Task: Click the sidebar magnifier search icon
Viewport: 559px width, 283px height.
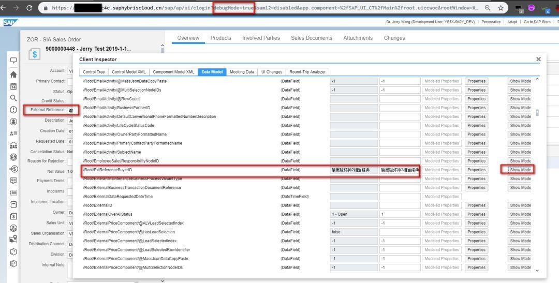Action: pyautogui.click(x=13, y=98)
